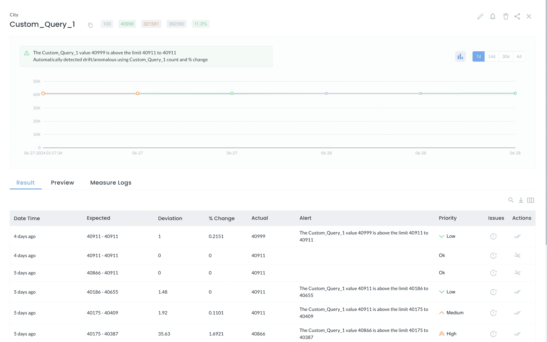Open the edit pencil icon for Custom_Query_1
Image resolution: width=547 pixels, height=342 pixels.
[x=480, y=17]
